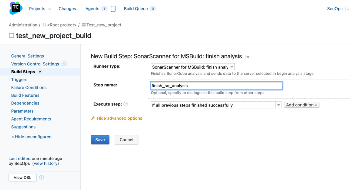Go to Administration breadcrumb
The image size is (350, 190).
pos(23,25)
